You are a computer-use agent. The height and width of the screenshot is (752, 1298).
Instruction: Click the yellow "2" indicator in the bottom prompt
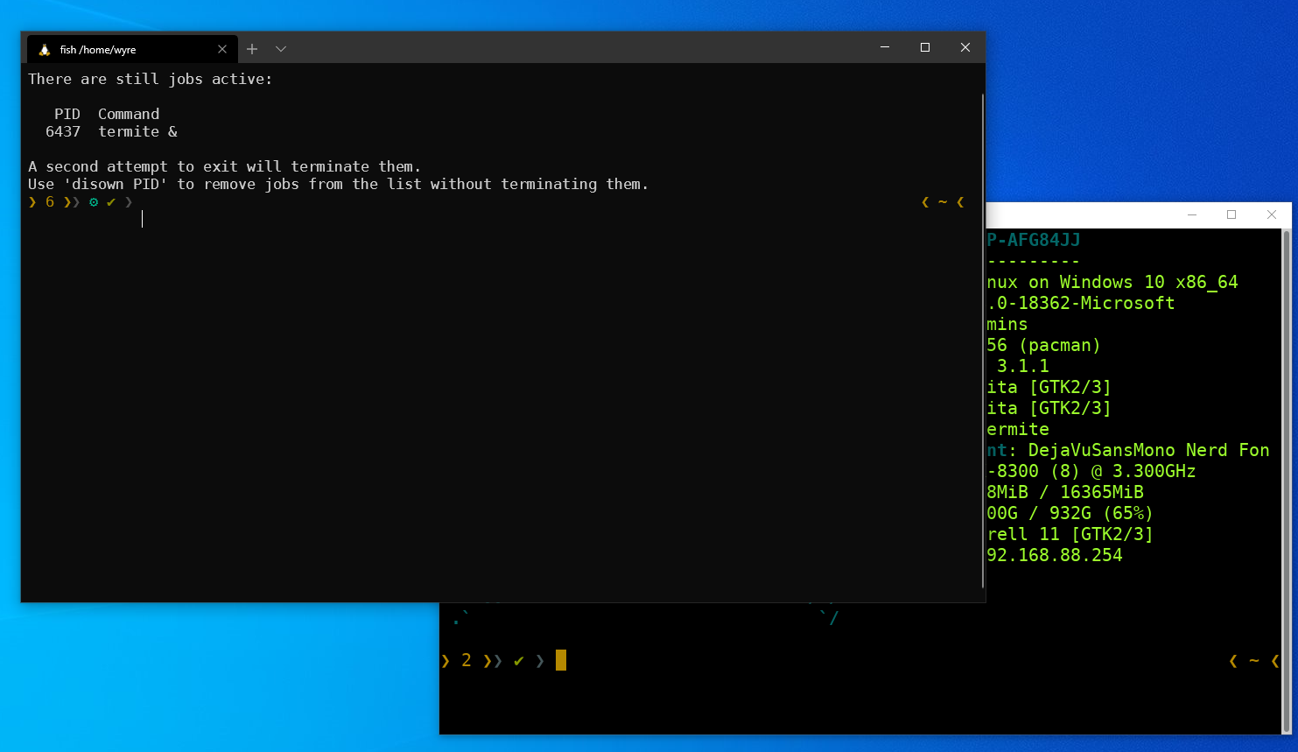click(466, 660)
